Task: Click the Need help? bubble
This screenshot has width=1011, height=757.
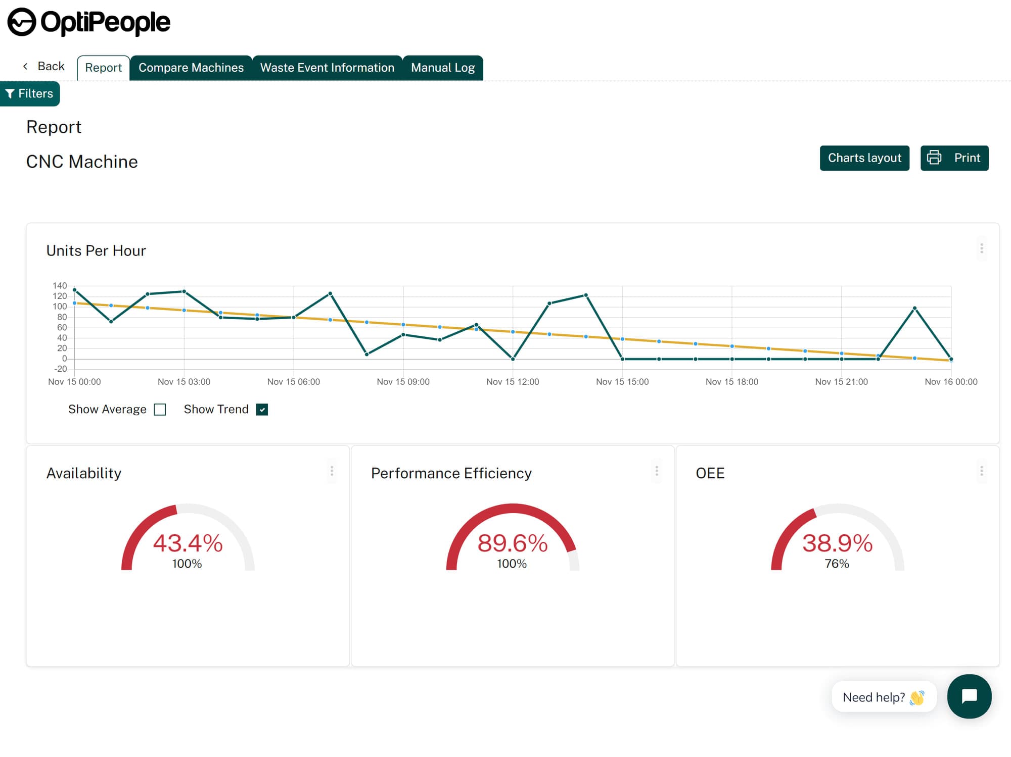Action: (x=884, y=697)
